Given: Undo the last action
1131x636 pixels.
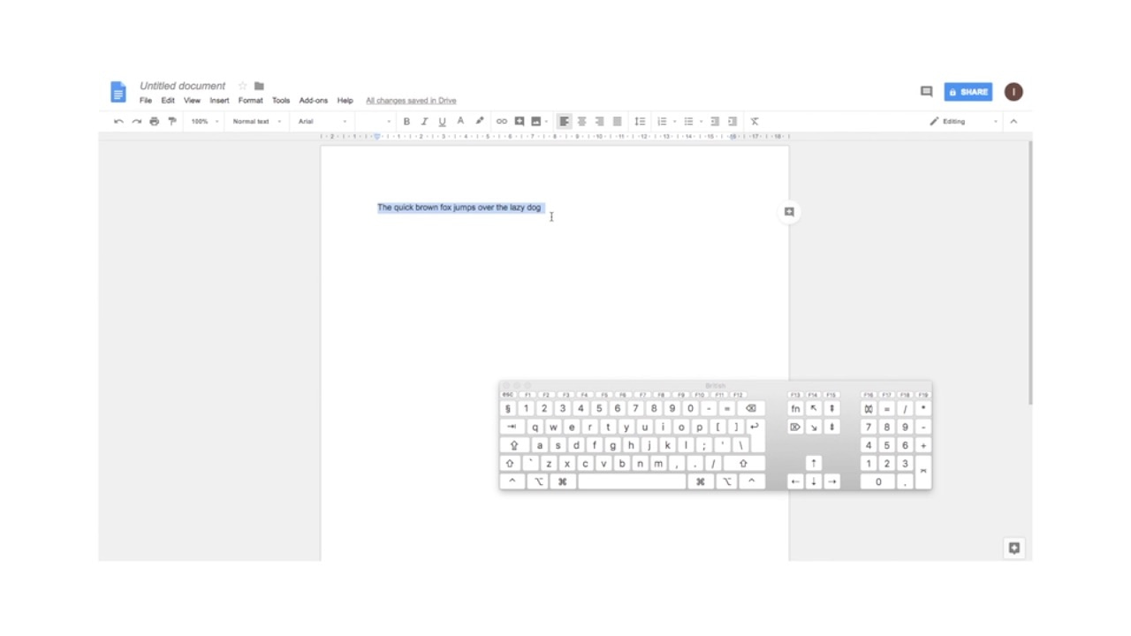Looking at the screenshot, I should click(x=118, y=121).
